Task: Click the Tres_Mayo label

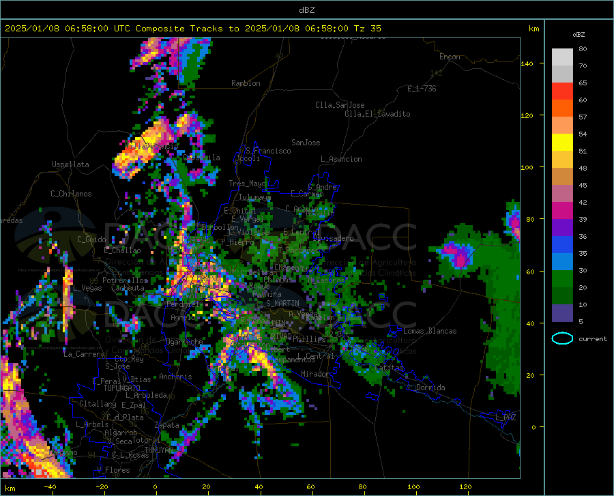Action: [247, 184]
